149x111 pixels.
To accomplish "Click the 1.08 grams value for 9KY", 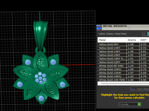I will (131, 44).
